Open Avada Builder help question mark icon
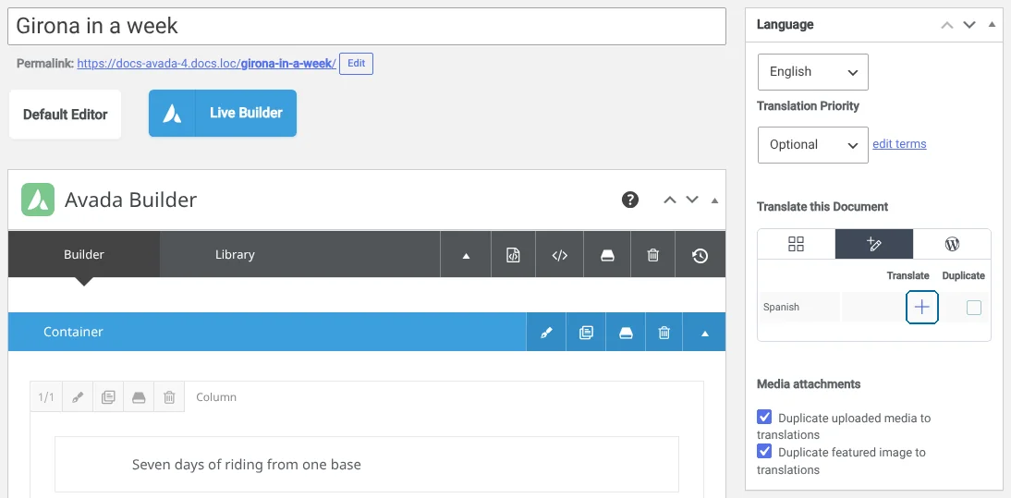The image size is (1011, 498). (x=630, y=200)
